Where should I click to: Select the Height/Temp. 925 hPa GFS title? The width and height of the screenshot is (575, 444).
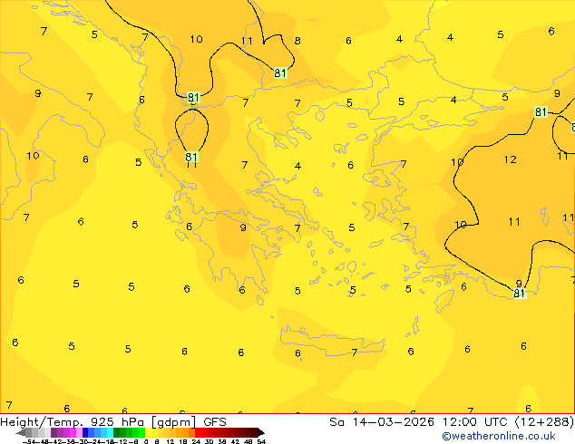coord(113,422)
